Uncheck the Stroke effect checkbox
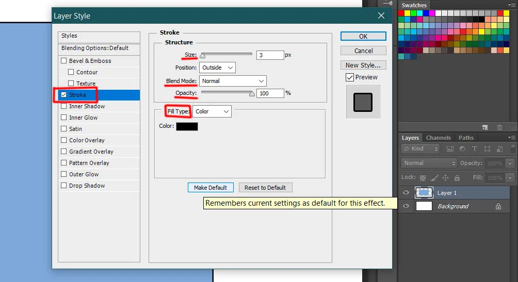Image resolution: width=518 pixels, height=282 pixels. point(64,95)
